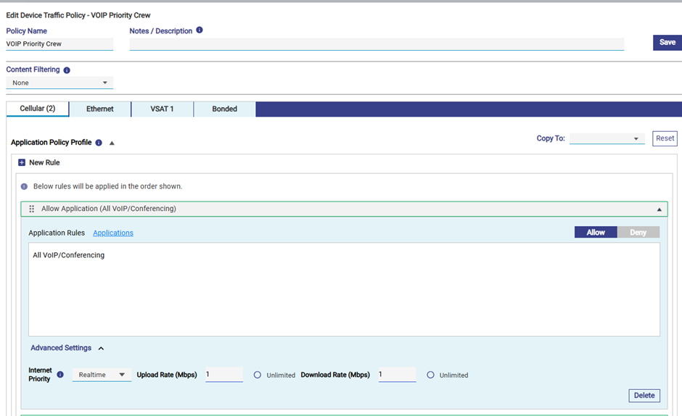This screenshot has height=416, width=682.
Task: Collapse the Application Policy Profile section
Action: pyautogui.click(x=112, y=143)
